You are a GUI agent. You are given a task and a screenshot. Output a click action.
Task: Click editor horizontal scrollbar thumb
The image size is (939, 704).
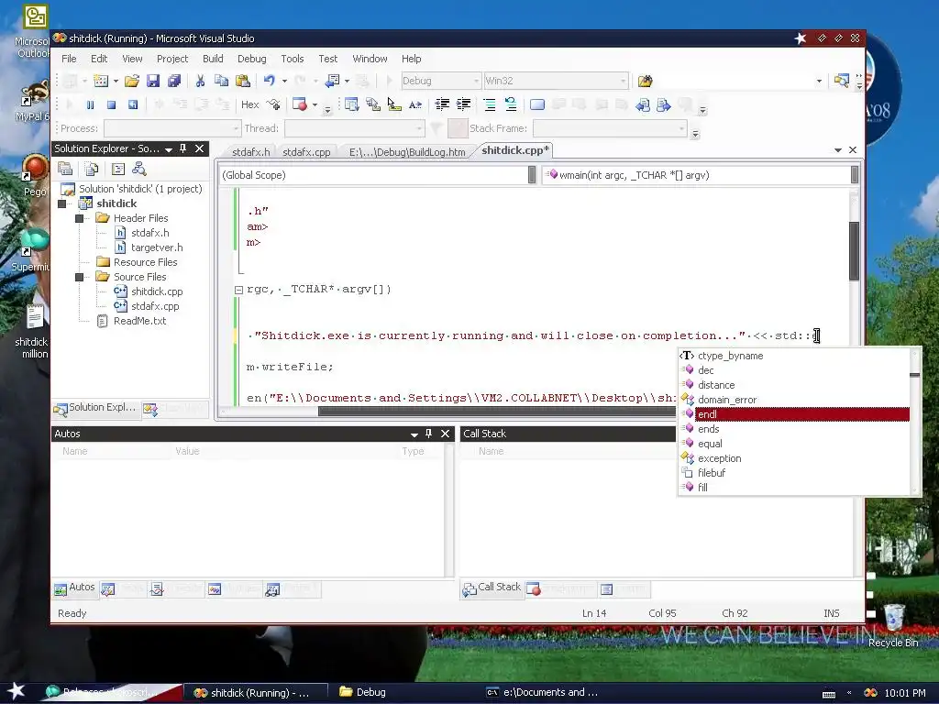pyautogui.click(x=497, y=412)
